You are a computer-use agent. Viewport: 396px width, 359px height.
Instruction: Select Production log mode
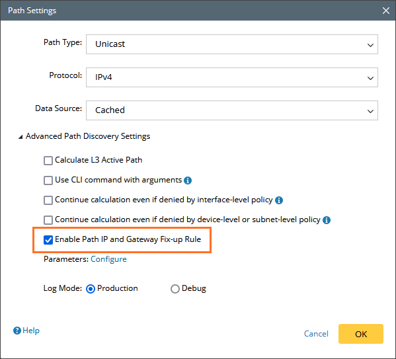coord(91,289)
